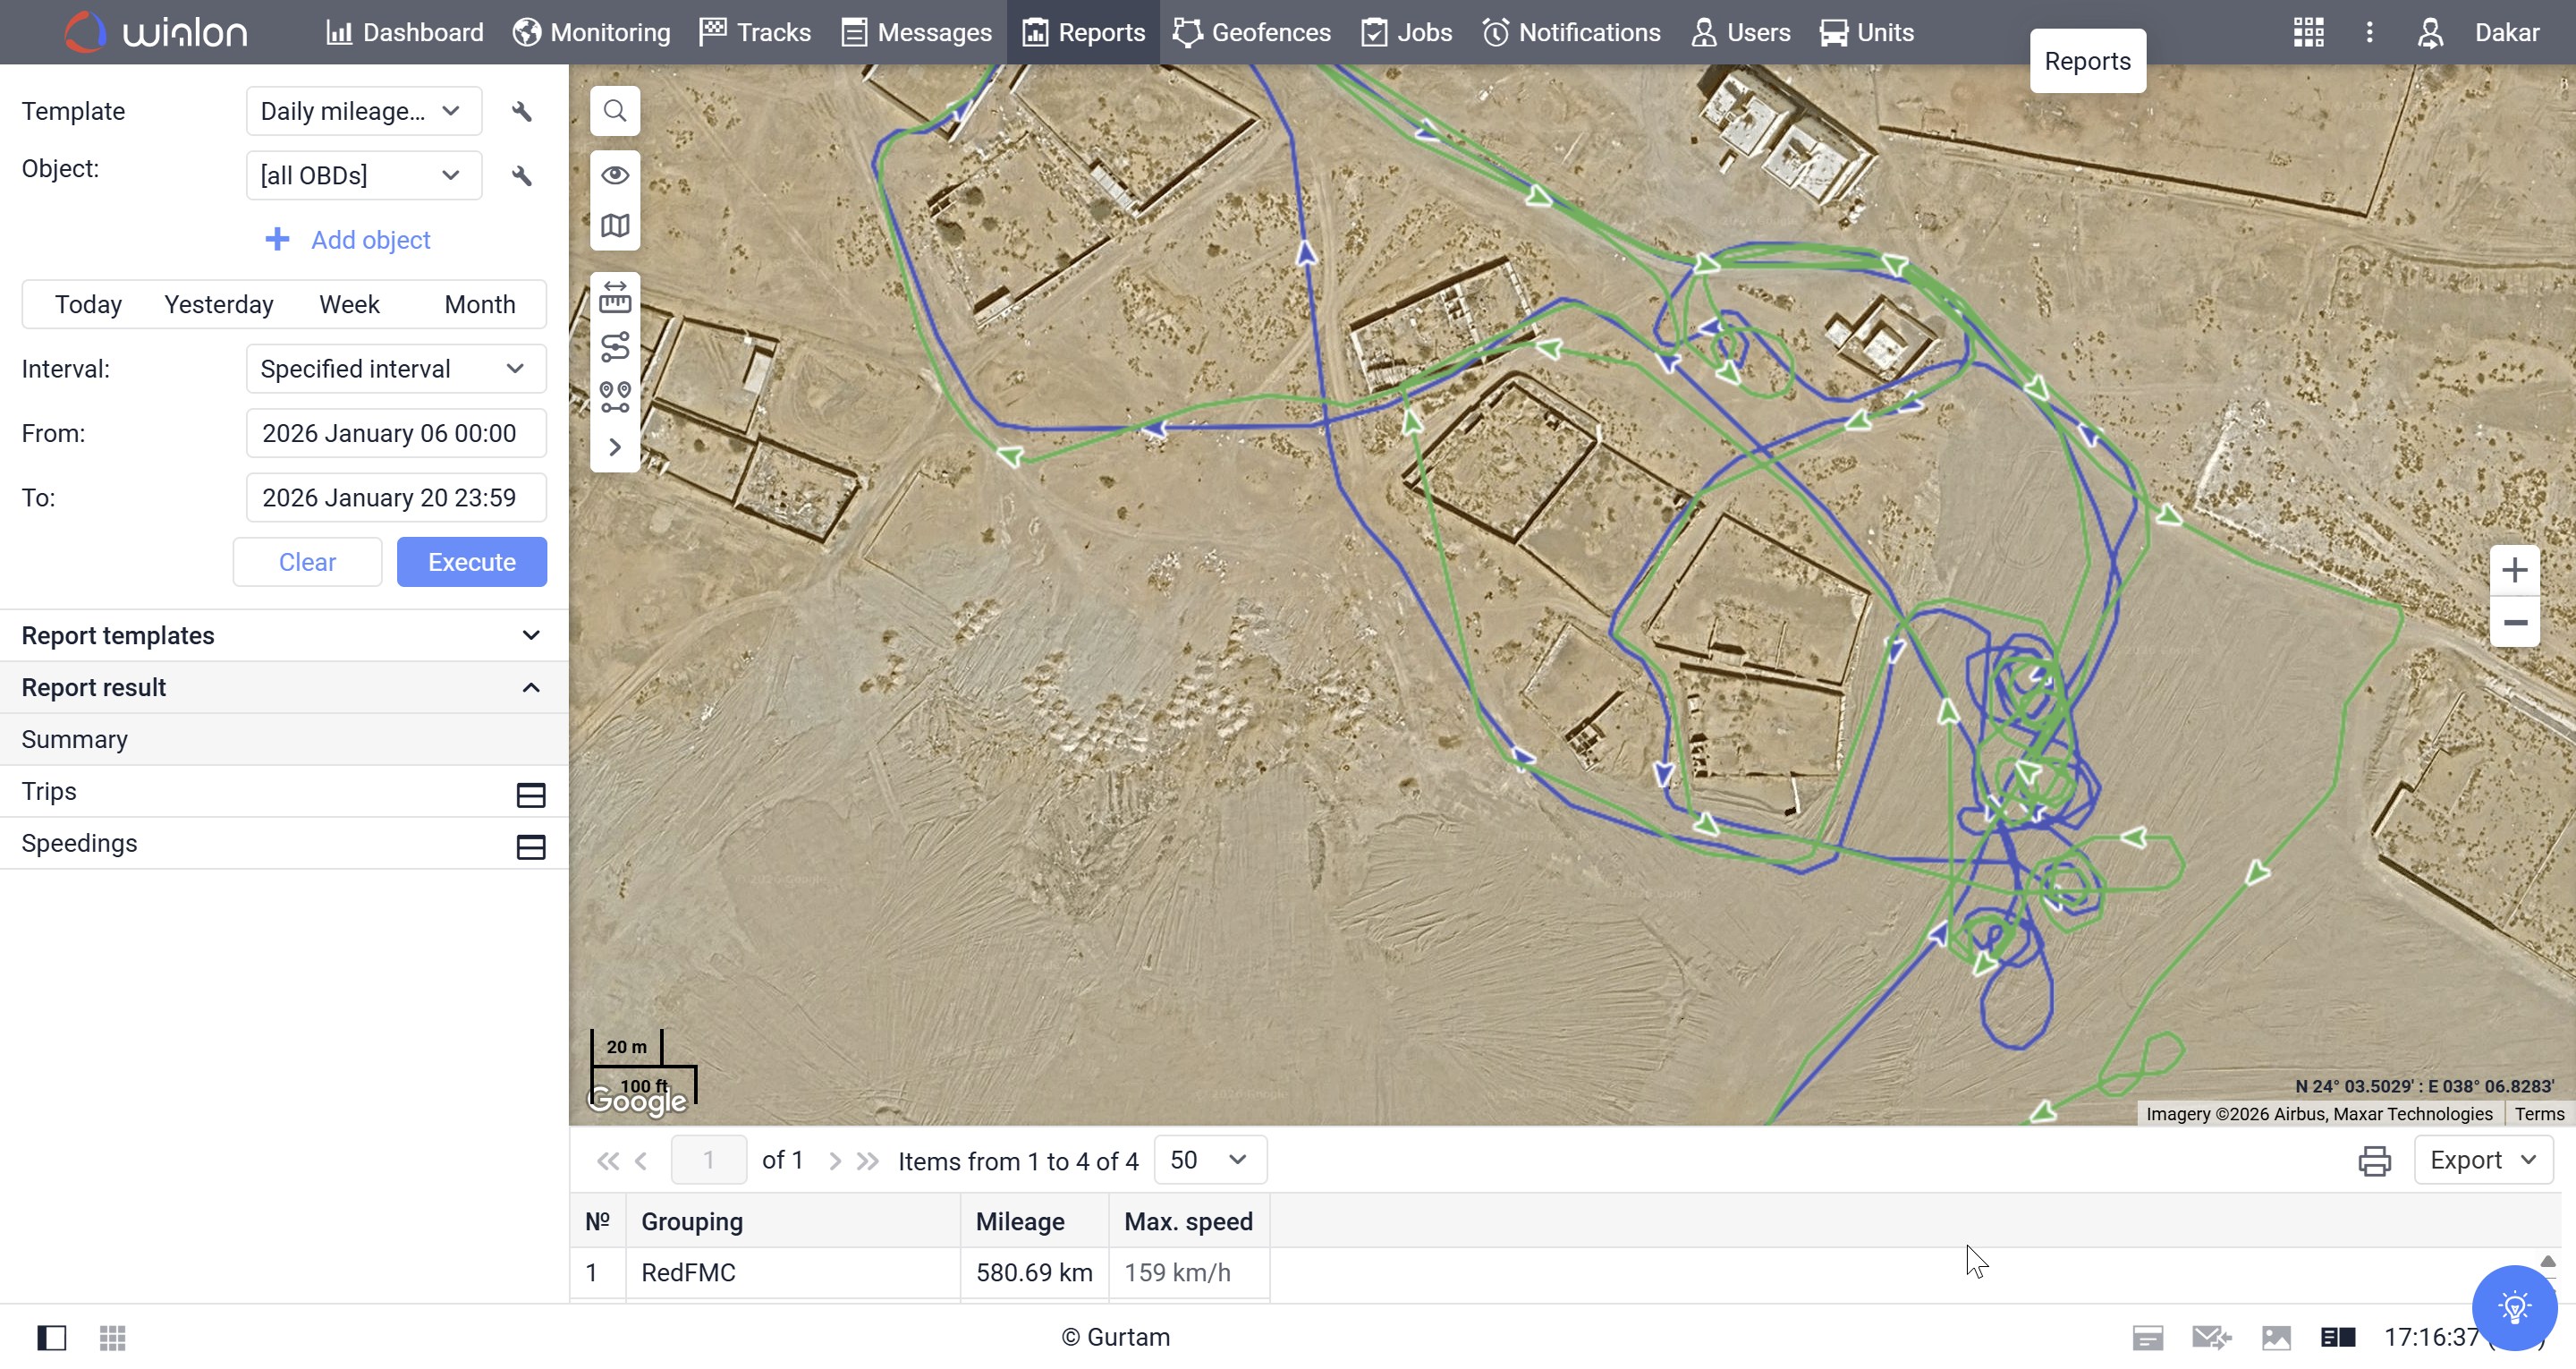Viewport: 2576px width, 1369px height.
Task: Toggle the Trips table view icon
Action: click(530, 795)
